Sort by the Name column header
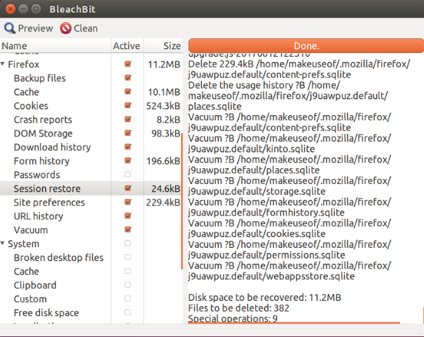424x337 pixels. point(54,46)
